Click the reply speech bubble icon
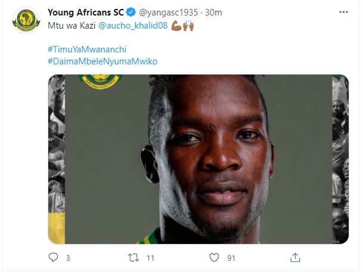This screenshot has height=272, width=363. click(53, 258)
